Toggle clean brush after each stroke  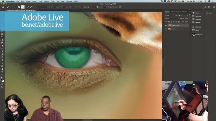click(x=31, y=7)
